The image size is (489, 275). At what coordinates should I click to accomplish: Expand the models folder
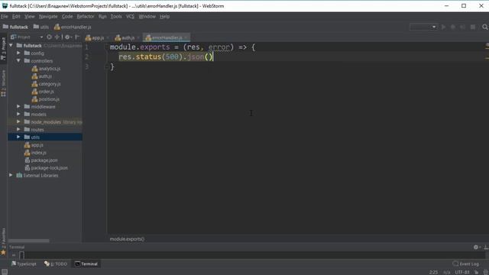pos(18,114)
